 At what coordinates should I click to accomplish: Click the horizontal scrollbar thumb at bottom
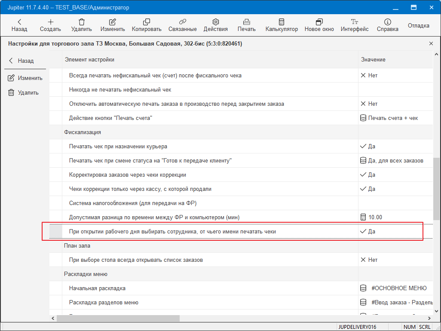(x=118, y=318)
